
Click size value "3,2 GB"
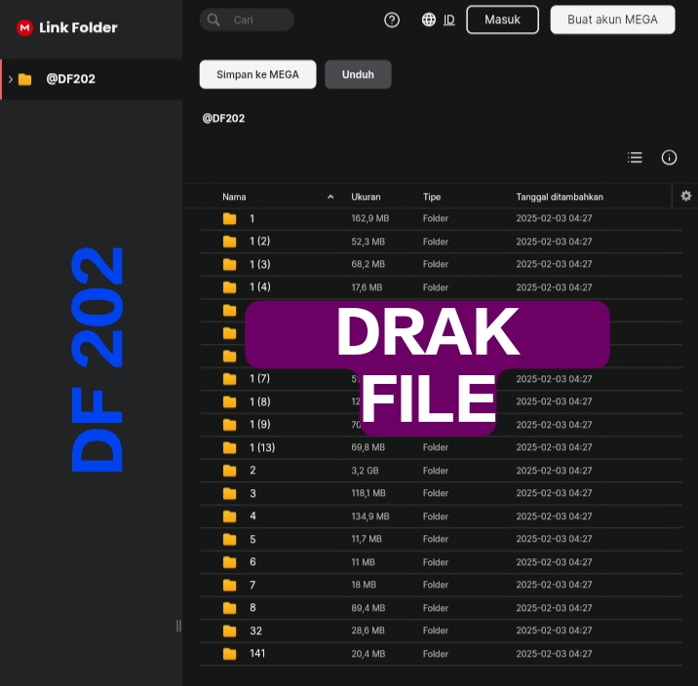365,471
